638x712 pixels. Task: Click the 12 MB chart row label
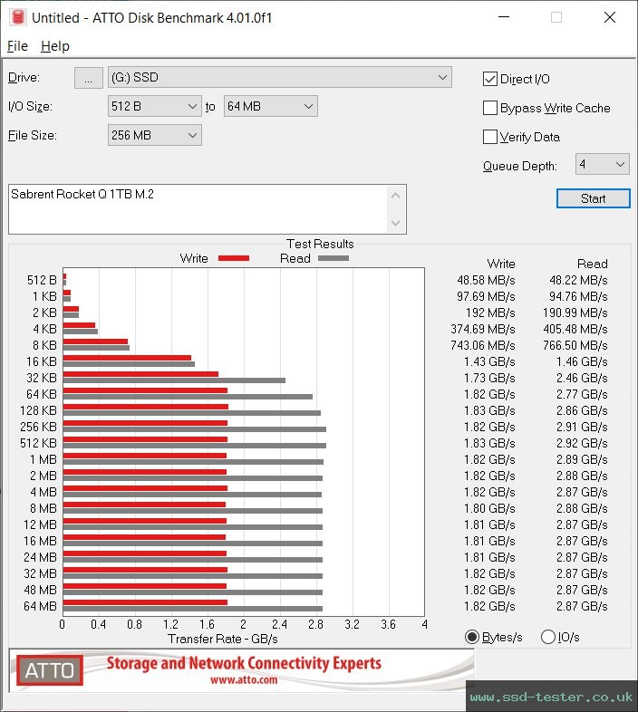pyautogui.click(x=40, y=524)
